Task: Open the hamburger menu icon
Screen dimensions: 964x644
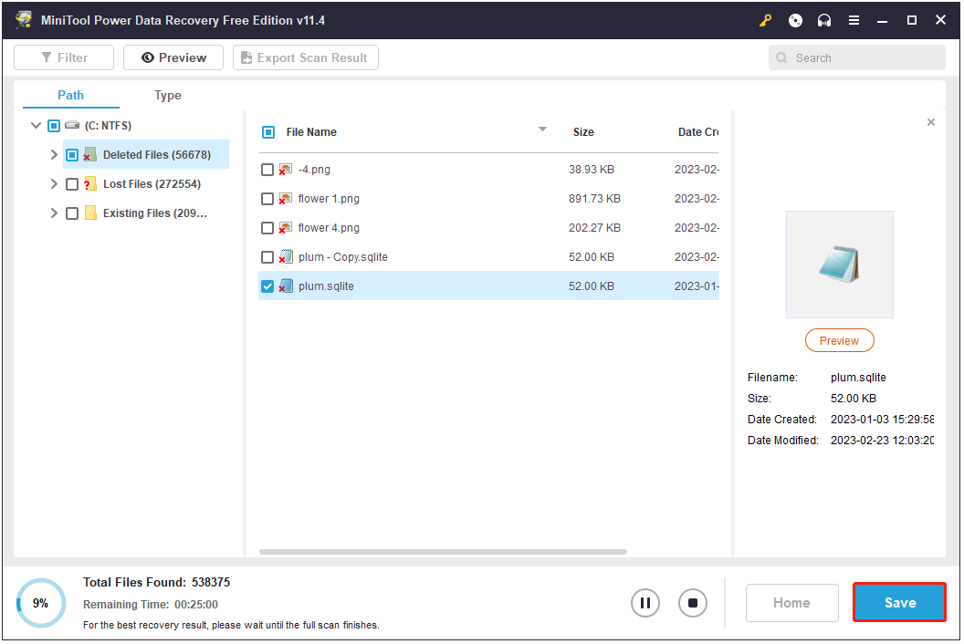Action: [x=854, y=20]
